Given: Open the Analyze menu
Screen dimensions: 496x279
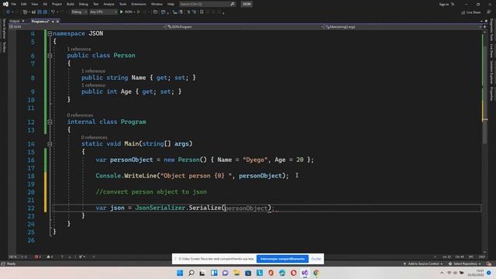Looking at the screenshot, I should coord(108,4).
